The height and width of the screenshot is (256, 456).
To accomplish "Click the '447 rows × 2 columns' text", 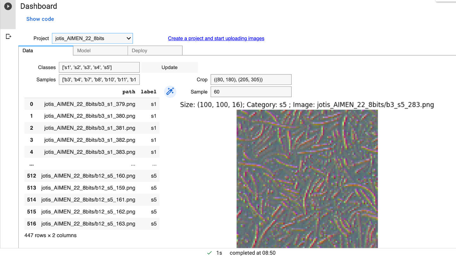I will 50,235.
